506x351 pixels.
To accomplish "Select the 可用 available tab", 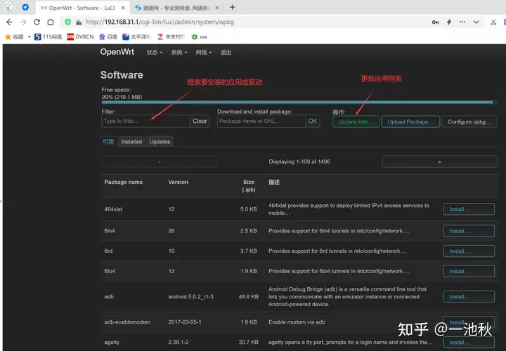I will tap(108, 142).
